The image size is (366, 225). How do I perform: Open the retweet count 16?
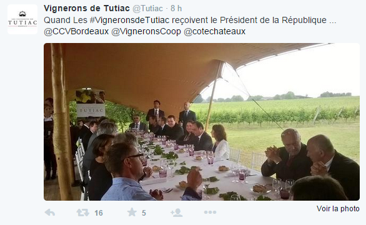point(99,213)
